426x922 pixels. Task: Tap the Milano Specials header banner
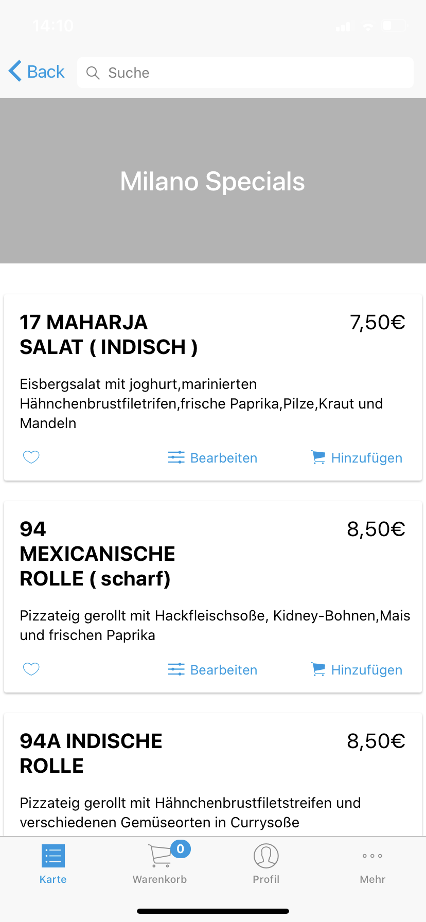coord(212,181)
